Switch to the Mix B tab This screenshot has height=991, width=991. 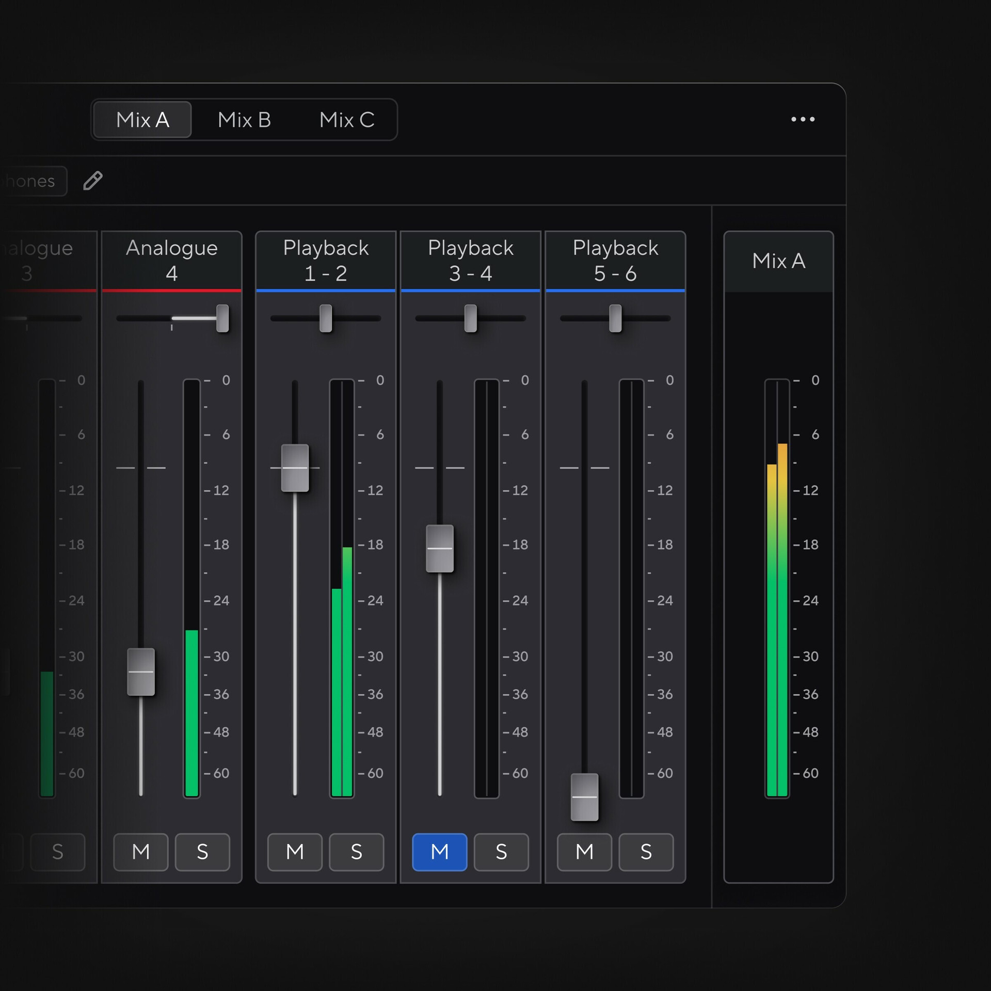pyautogui.click(x=244, y=120)
